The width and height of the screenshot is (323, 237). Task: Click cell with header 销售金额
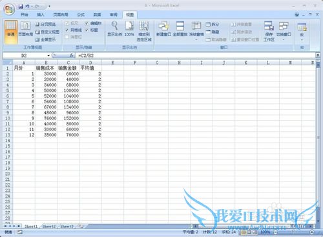(68, 68)
